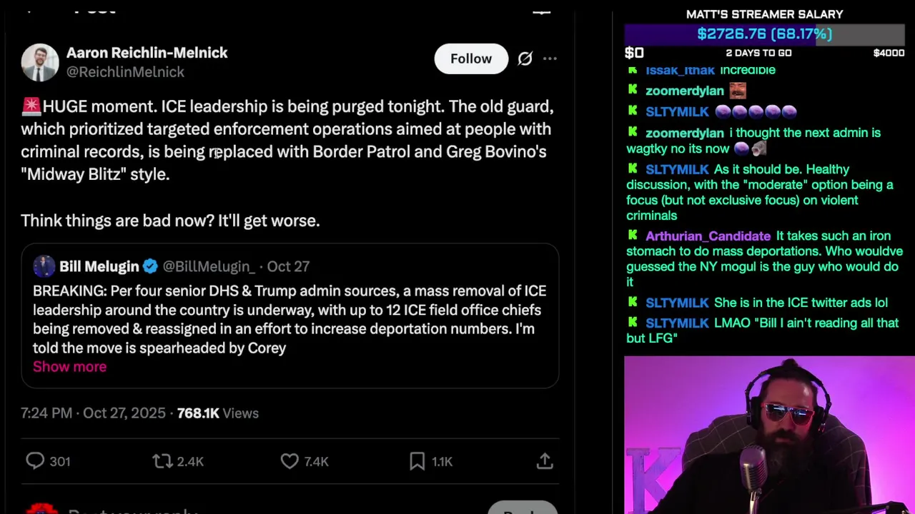Click the Aaron Reichlin-Melnick display name
The height and width of the screenshot is (514, 915).
tap(147, 53)
